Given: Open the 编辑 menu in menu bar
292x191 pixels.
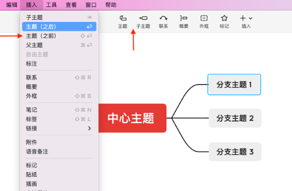Looking at the screenshot, I should pos(12,5).
